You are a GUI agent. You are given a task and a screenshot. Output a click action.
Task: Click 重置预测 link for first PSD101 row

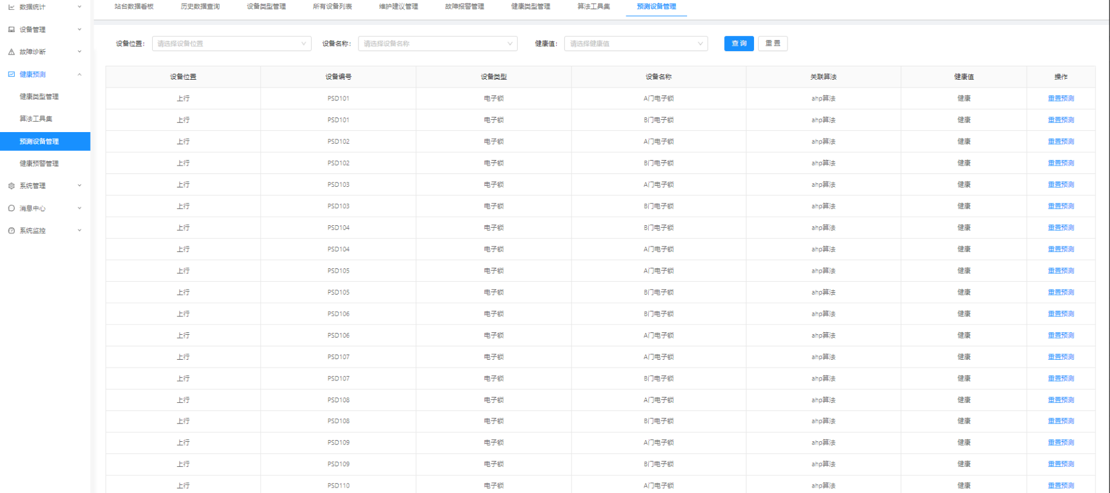click(1061, 99)
